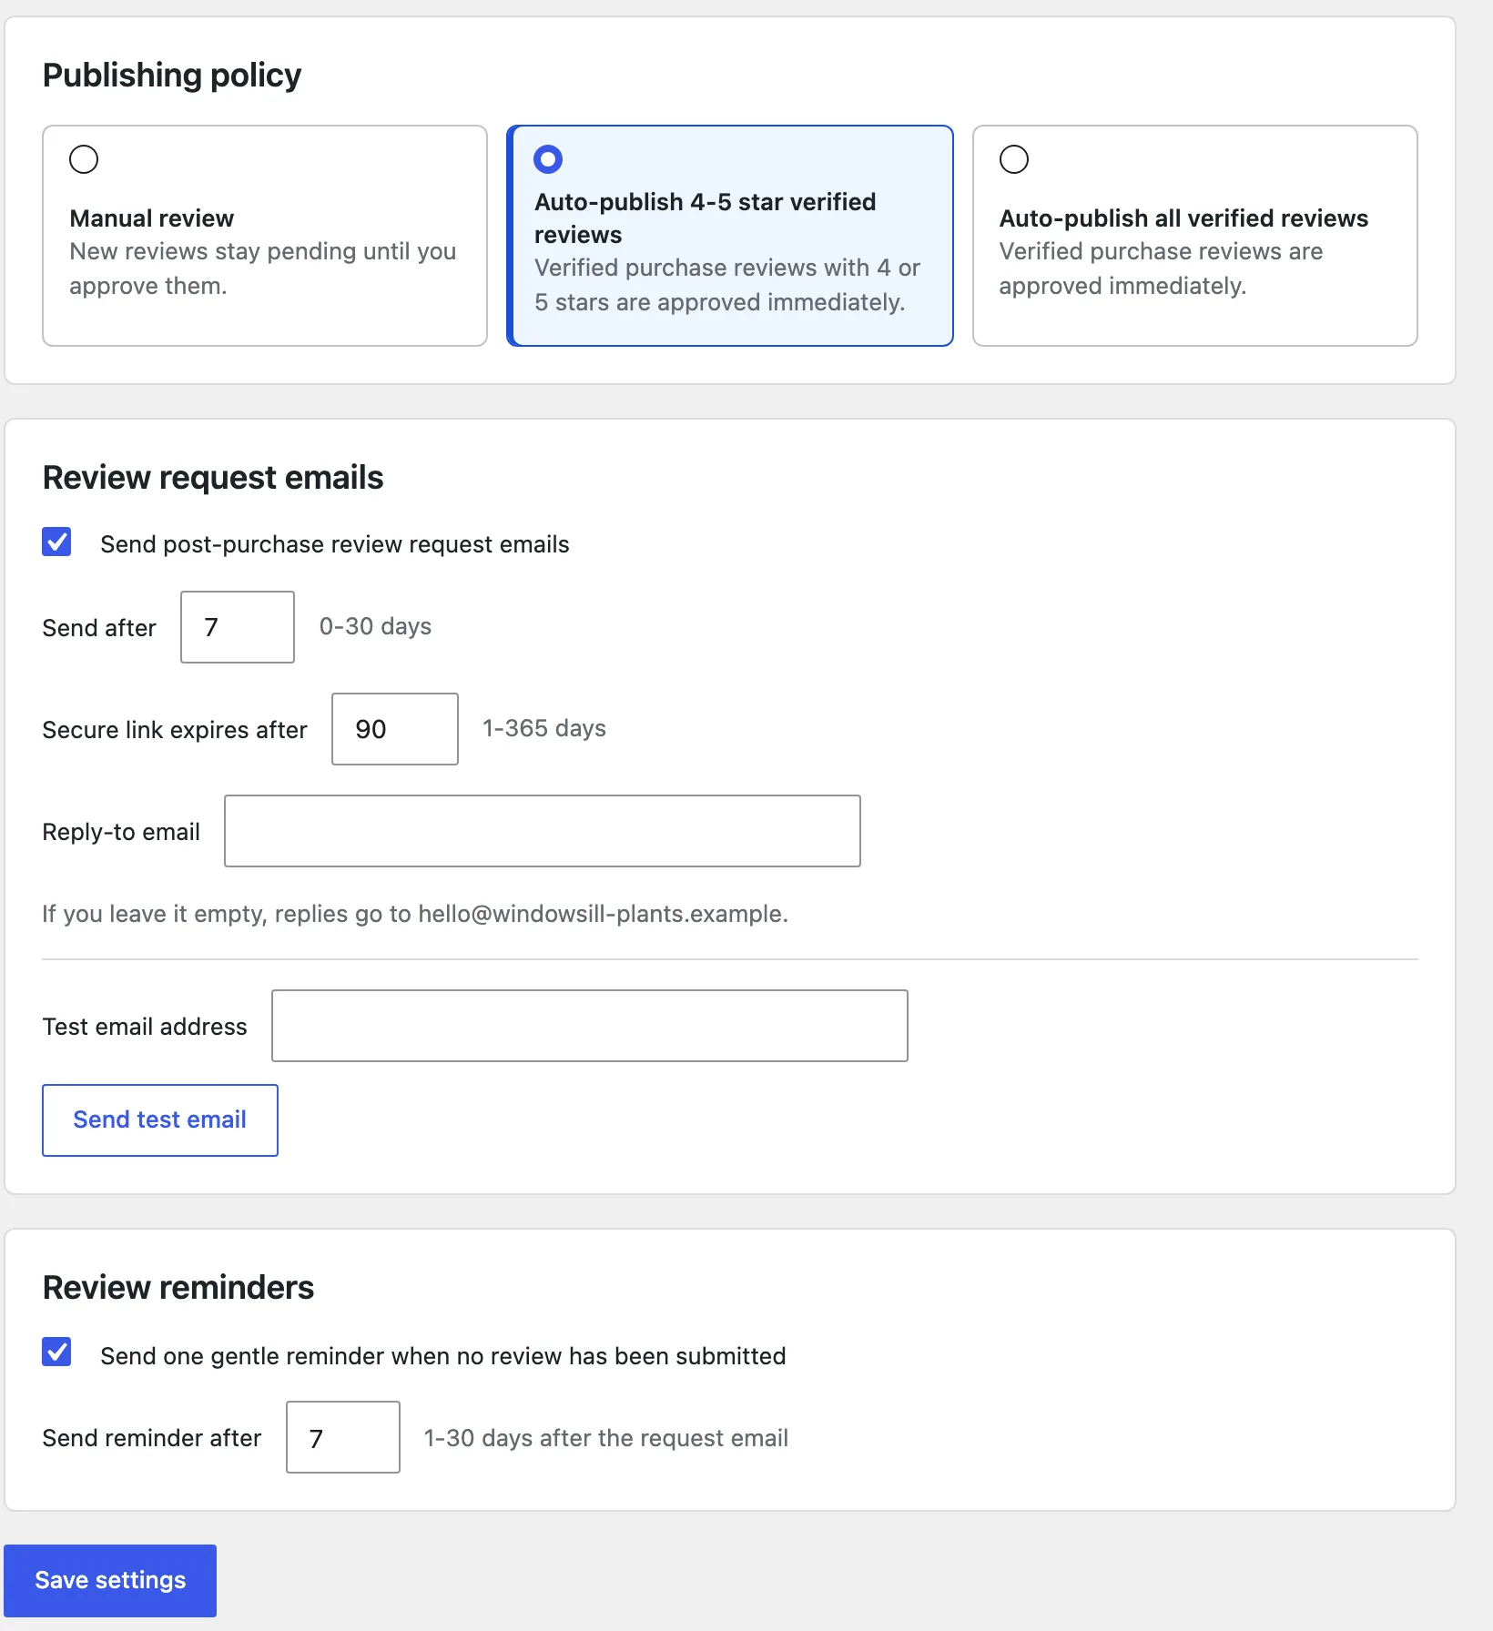Focus the Test email address input
Viewport: 1493px width, 1631px height.
click(590, 1026)
